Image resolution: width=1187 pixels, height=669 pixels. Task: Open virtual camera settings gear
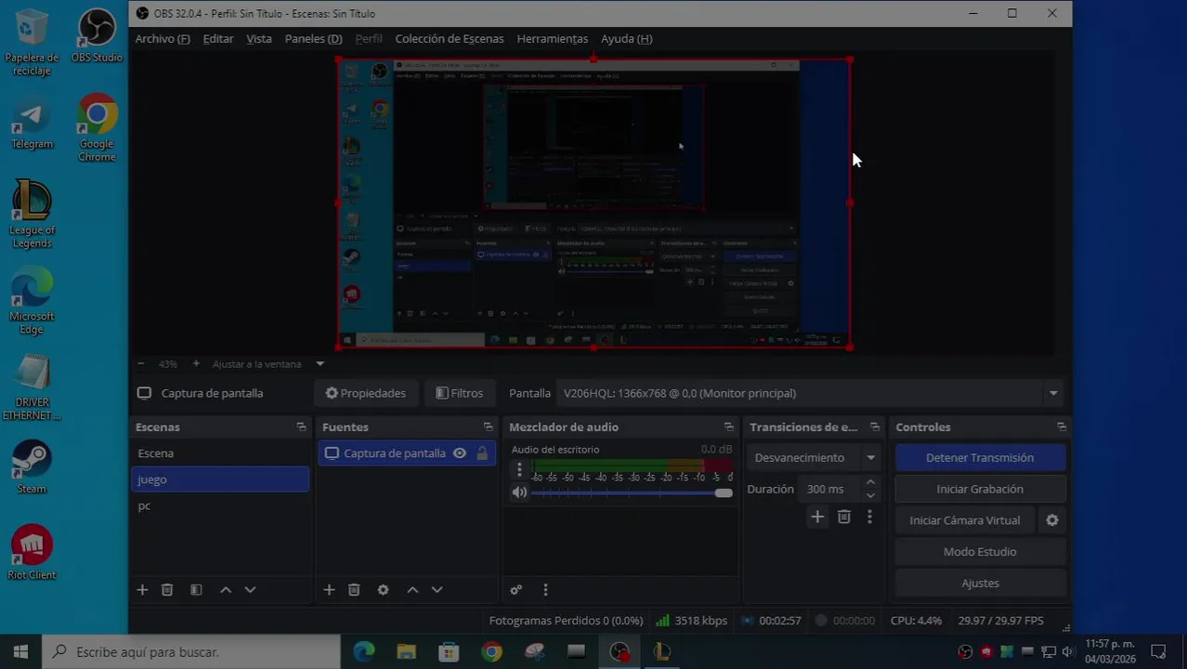1052,520
